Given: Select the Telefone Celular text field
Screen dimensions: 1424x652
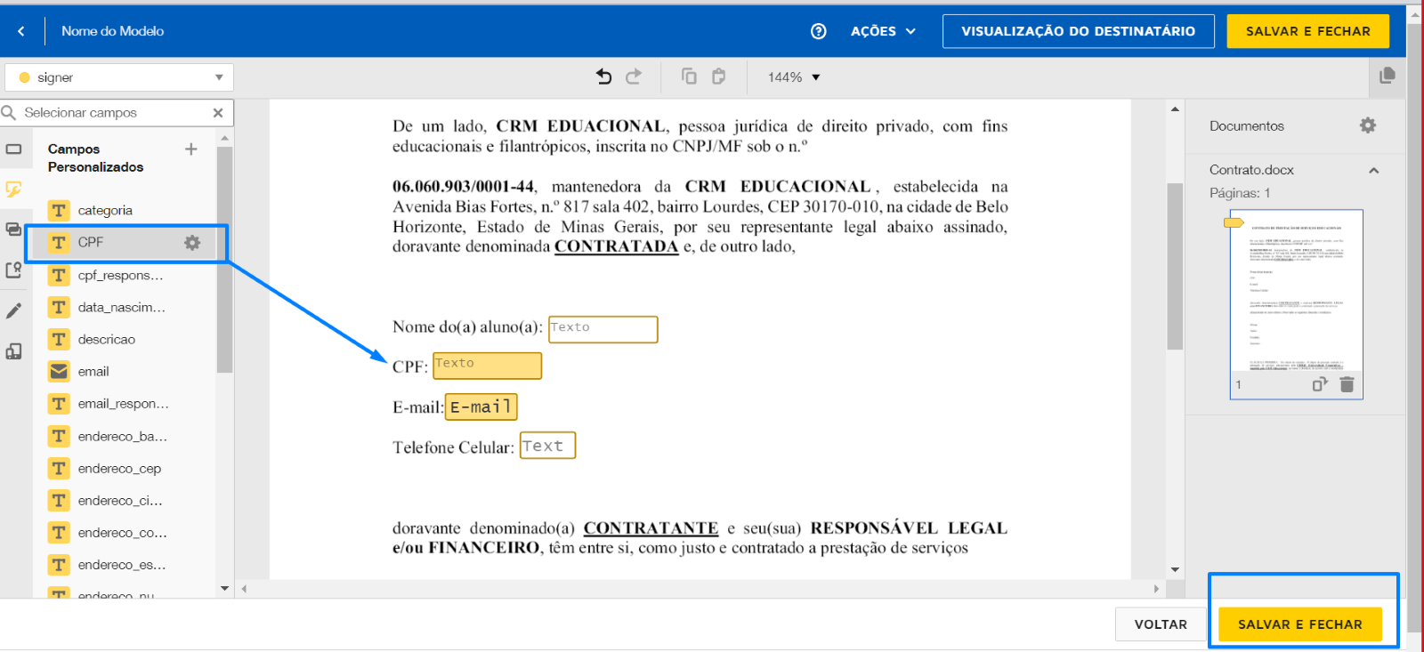Looking at the screenshot, I should coord(548,446).
